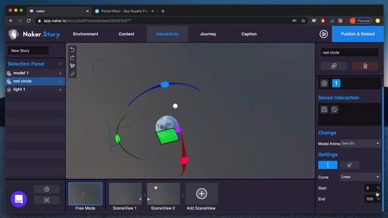This screenshot has height=218, width=388.
Task: Bookmark this page with star icon
Action: [303, 21]
